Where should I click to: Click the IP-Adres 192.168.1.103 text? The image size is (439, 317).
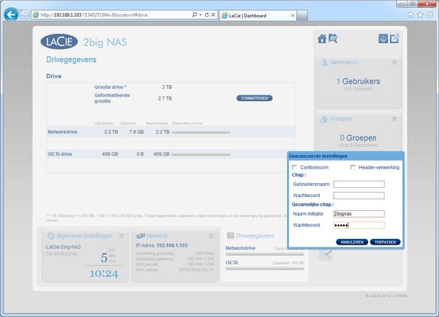click(x=161, y=245)
